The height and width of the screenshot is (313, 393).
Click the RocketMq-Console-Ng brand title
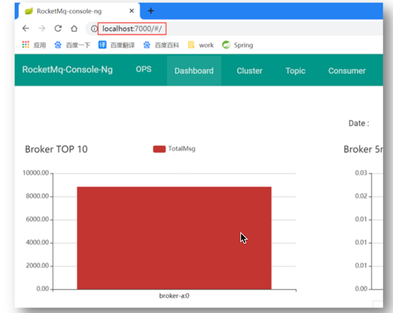67,70
